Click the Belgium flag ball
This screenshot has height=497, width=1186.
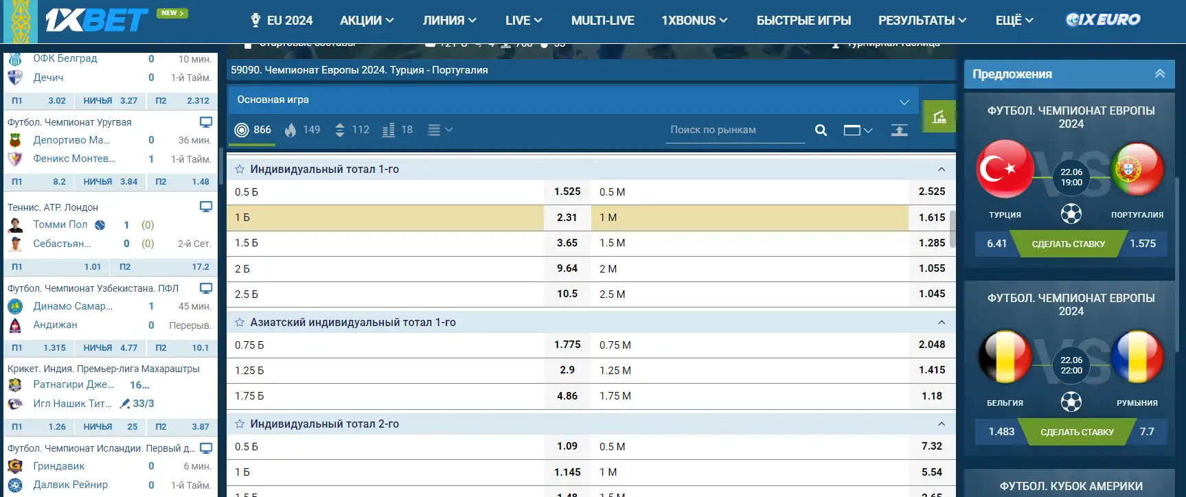(x=1005, y=357)
